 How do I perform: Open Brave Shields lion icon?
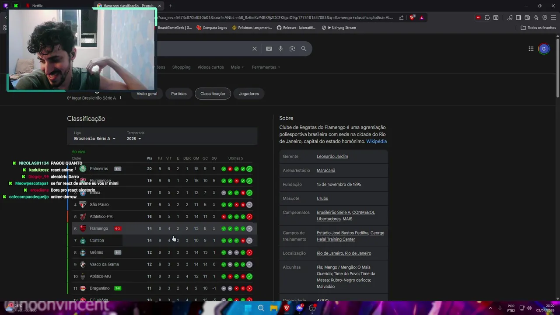pos(412,17)
